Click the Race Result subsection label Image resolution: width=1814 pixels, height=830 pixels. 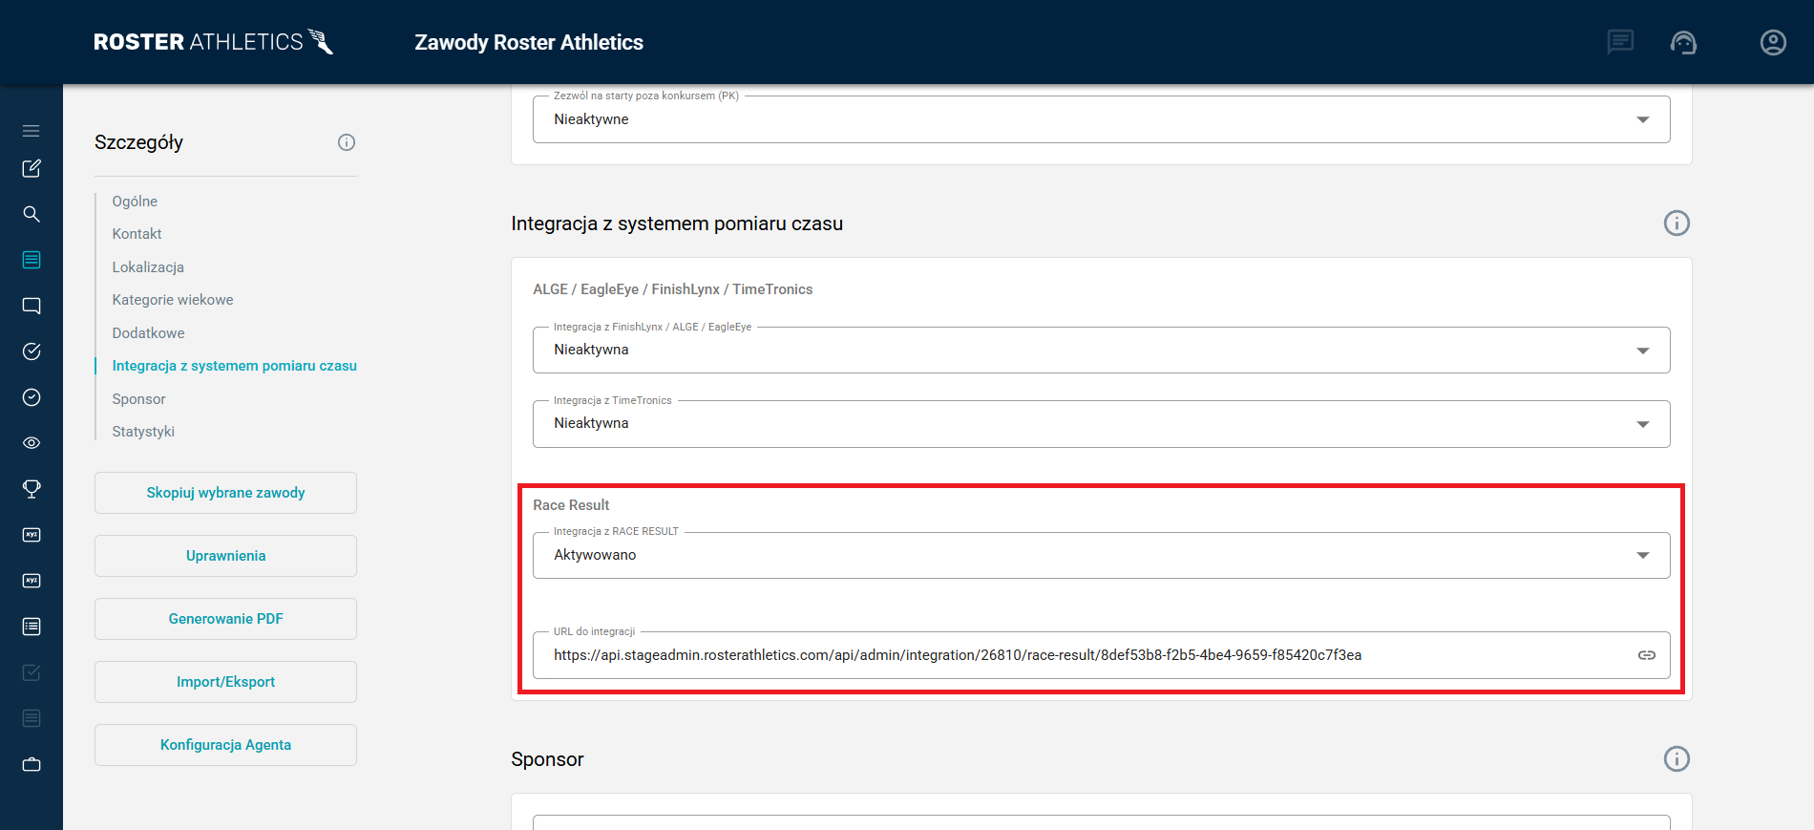pyautogui.click(x=571, y=505)
